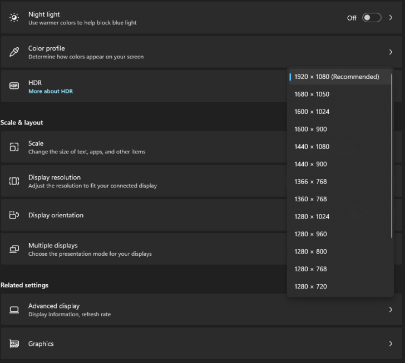
Task: Open the Night light row title
Action: (44, 14)
